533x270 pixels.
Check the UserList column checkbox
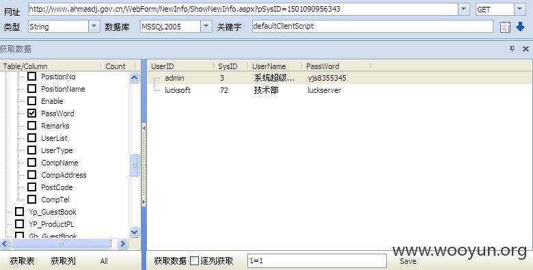pos(31,137)
